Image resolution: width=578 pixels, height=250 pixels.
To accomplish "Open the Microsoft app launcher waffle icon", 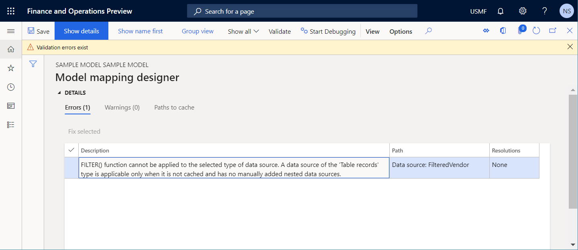I will [x=10, y=11].
